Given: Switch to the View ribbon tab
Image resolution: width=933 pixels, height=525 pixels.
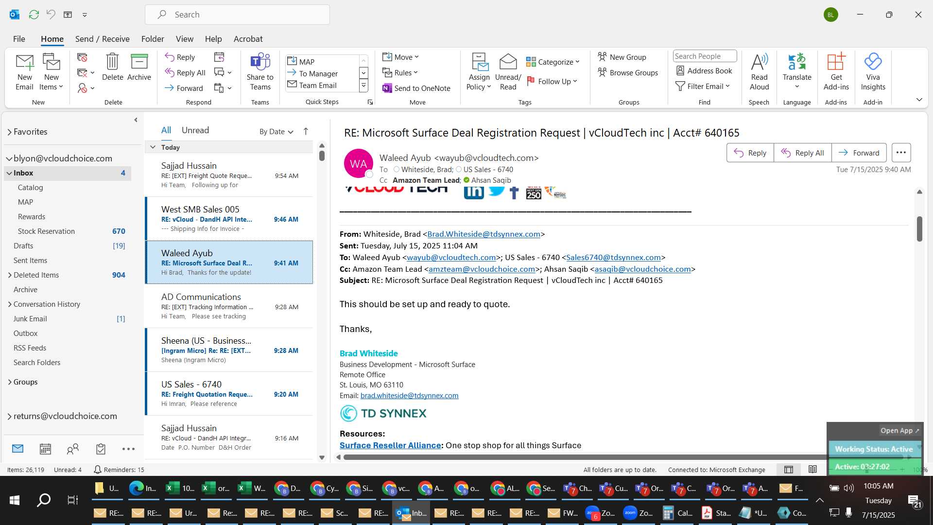Looking at the screenshot, I should tap(184, 39).
